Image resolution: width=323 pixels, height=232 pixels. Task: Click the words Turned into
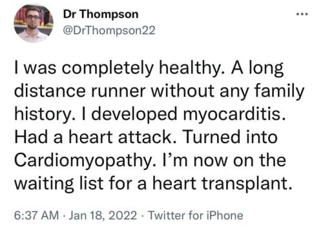tap(231, 137)
